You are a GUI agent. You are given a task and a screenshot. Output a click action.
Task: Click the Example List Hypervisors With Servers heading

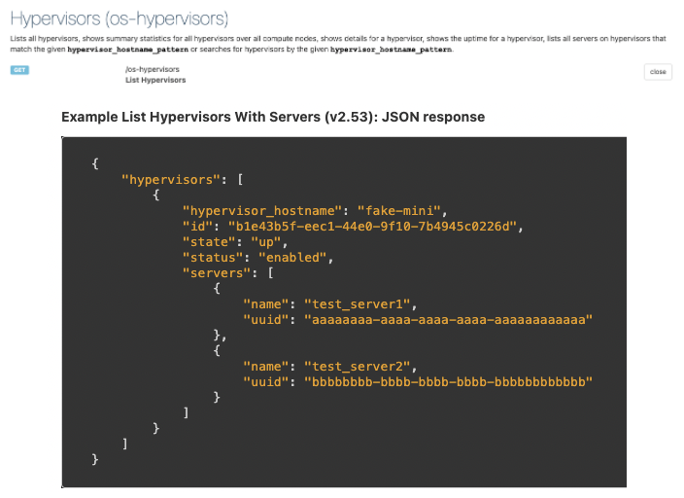273,117
